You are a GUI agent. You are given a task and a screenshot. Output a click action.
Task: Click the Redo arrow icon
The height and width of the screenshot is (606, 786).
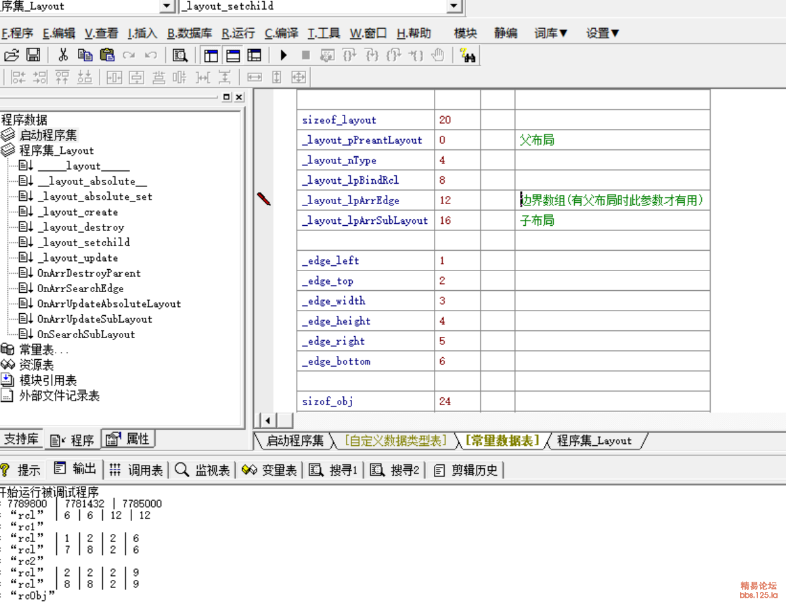[129, 55]
